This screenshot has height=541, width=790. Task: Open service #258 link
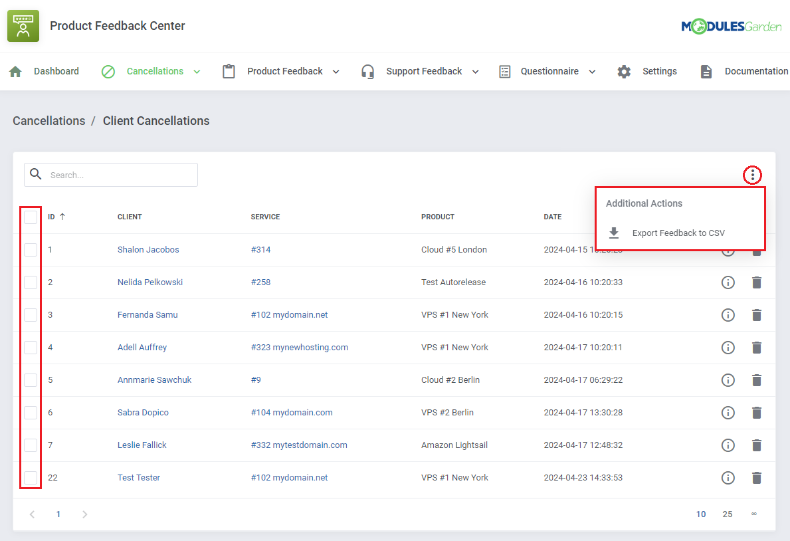[x=260, y=282]
